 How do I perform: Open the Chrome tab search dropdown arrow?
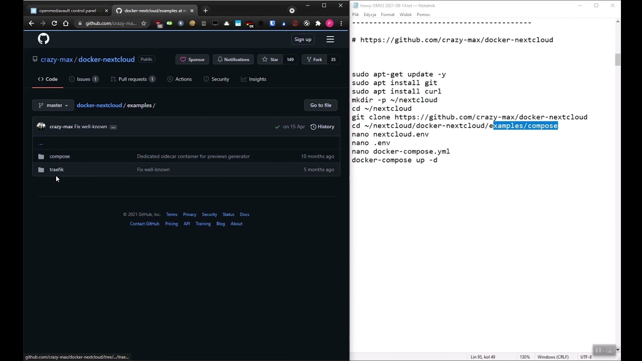point(292,11)
